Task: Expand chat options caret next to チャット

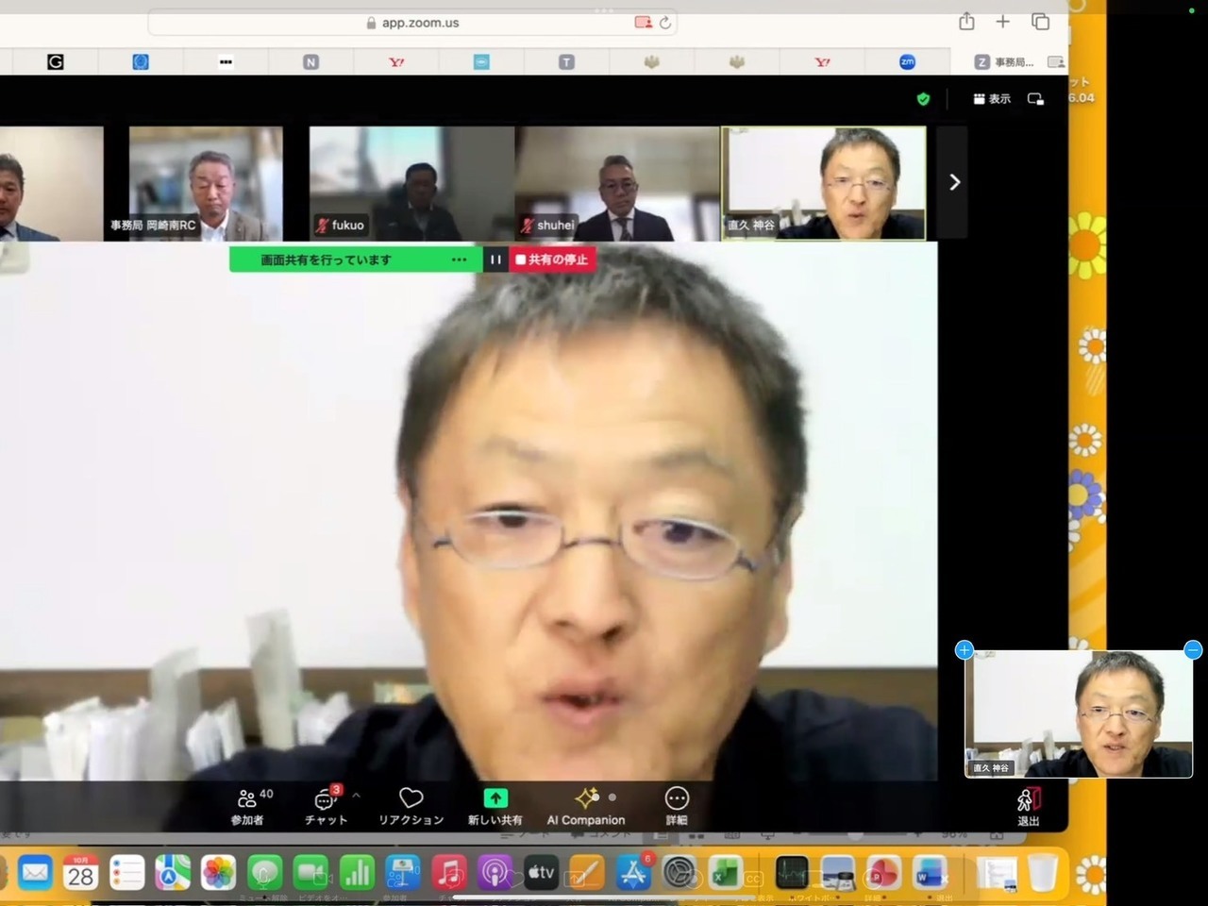Action: tap(356, 796)
